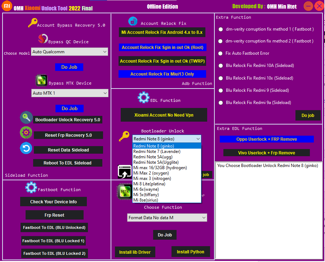Choose Blu Relock Fix Redmi 10A radio button
The image size is (325, 262).
(x=221, y=65)
